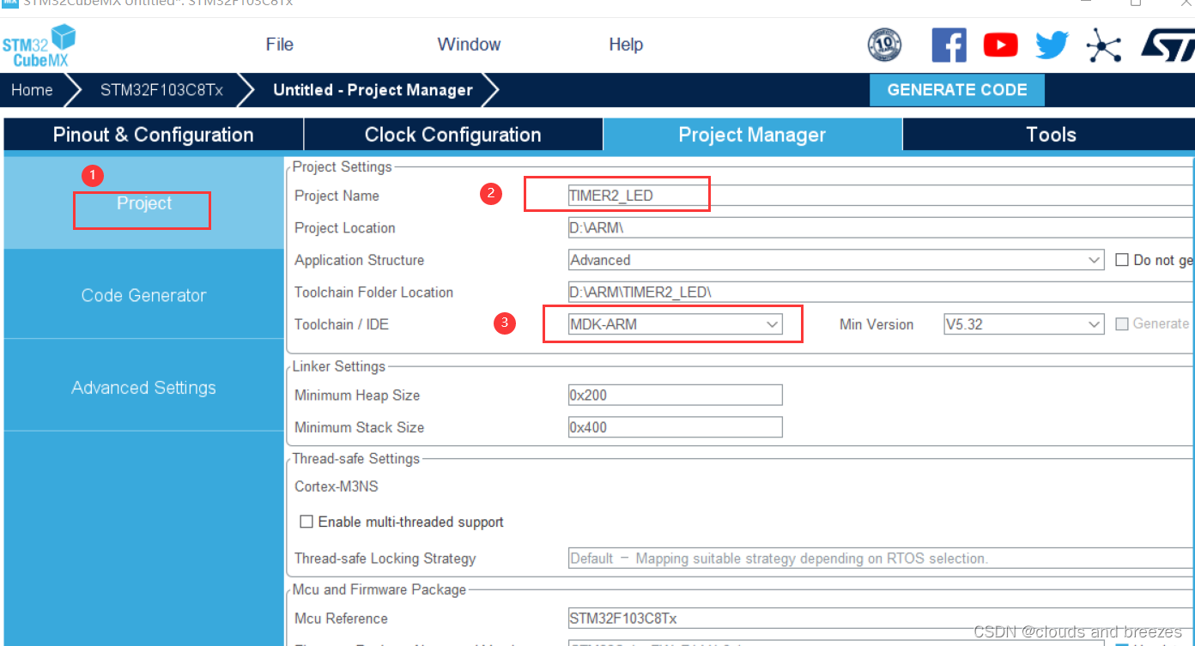The width and height of the screenshot is (1195, 646).
Task: Enable multi-threaded support checkbox
Action: [x=306, y=522]
